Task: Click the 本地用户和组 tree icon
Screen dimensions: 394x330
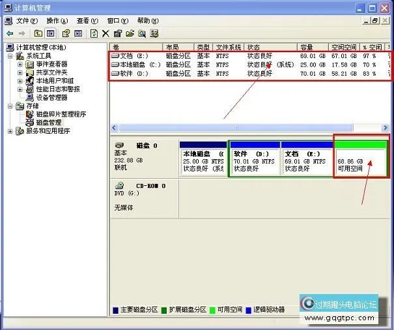Action: (x=30, y=81)
